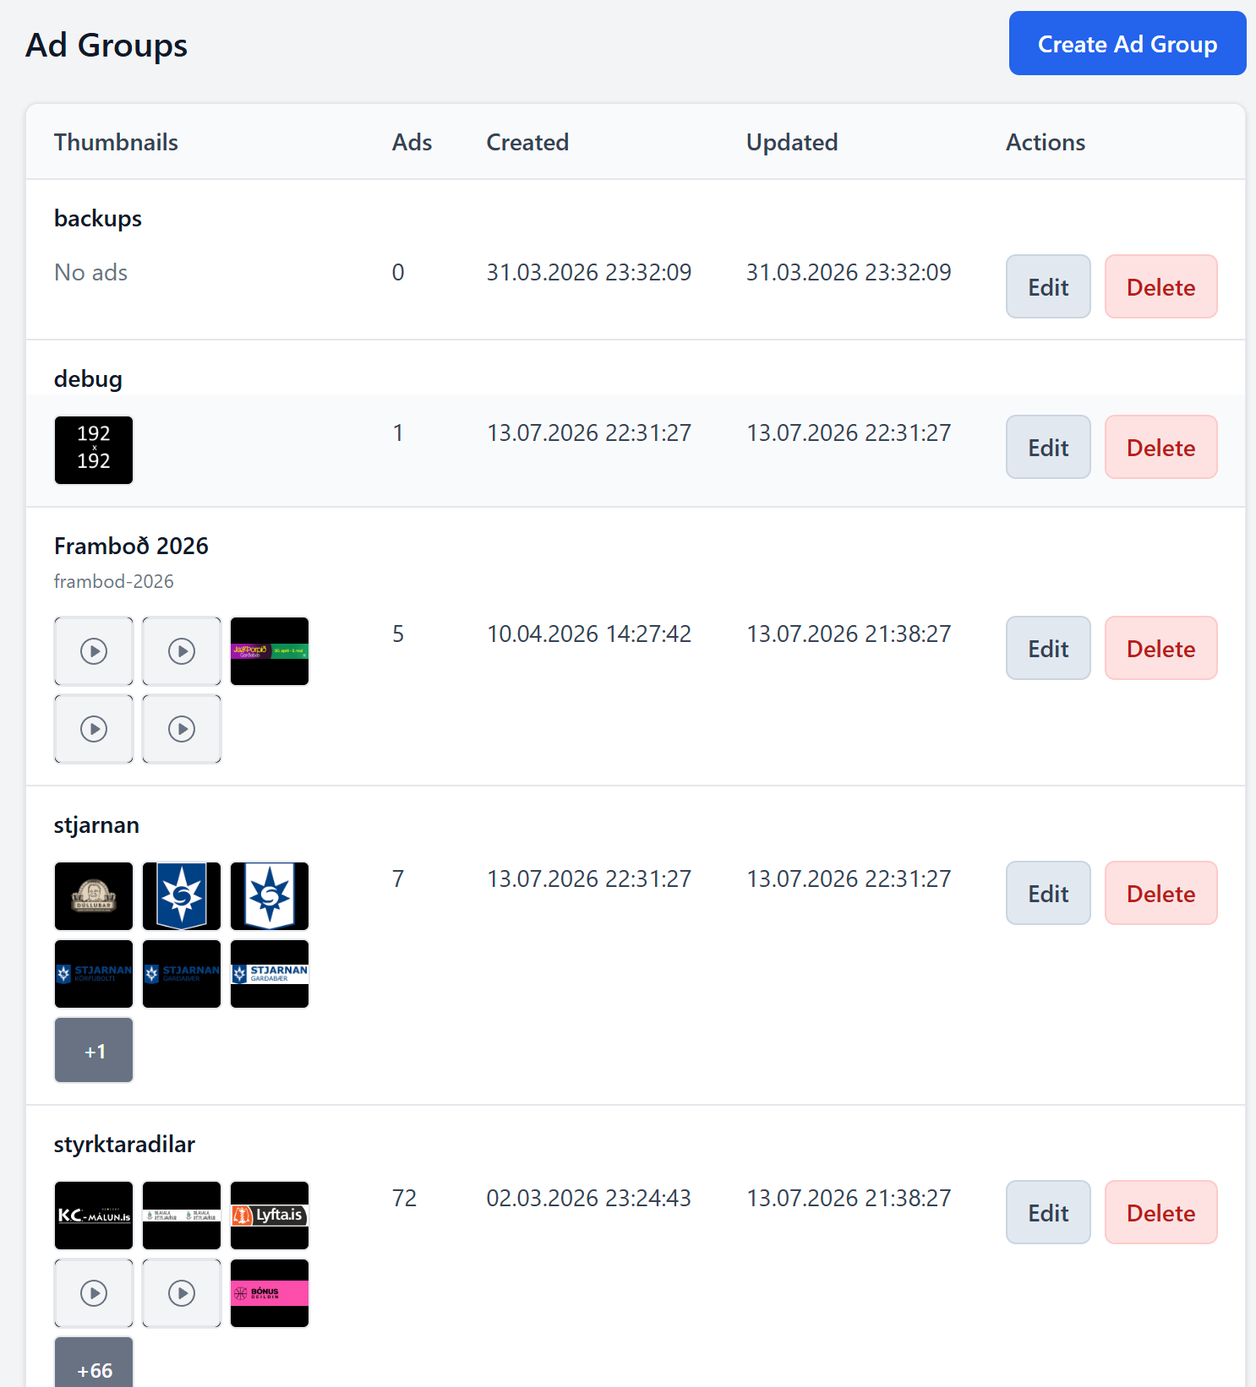Edit the stjarnan ad group
Viewport: 1256px width, 1387px height.
click(1048, 893)
